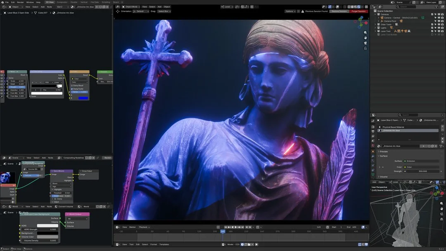Viewport: 446px width, 251px height.
Task: Click the blue color swatch in Mix node
Action: click(x=83, y=98)
